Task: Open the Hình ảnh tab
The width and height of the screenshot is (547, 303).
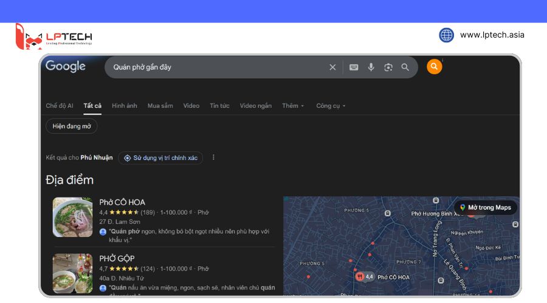Action: pos(125,106)
